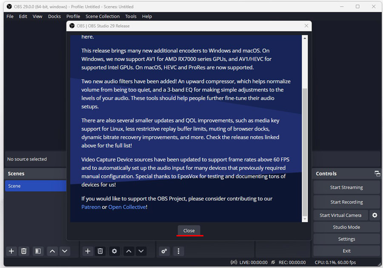
Task: Open the Docks menu
Action: [54, 16]
